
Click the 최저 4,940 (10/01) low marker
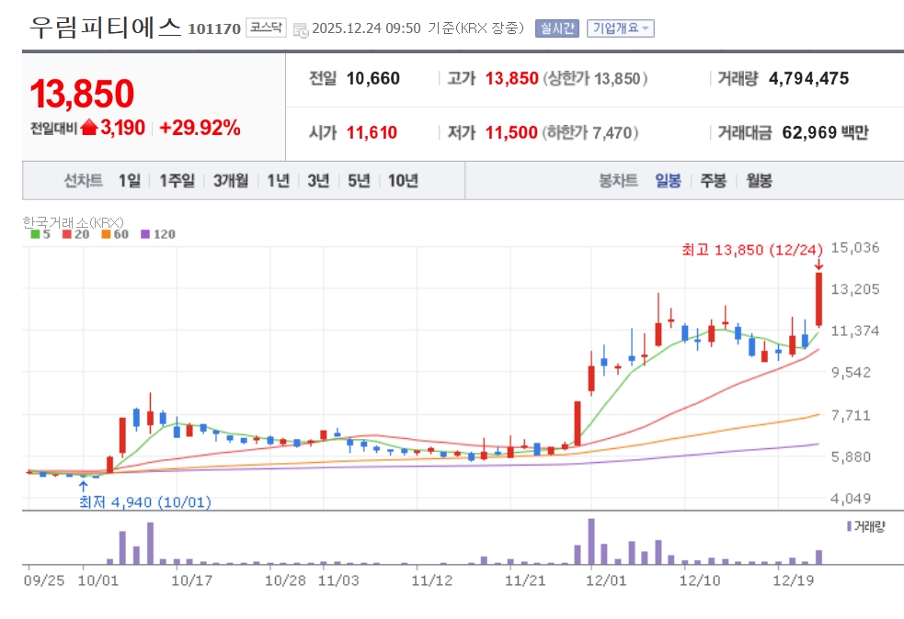point(145,502)
